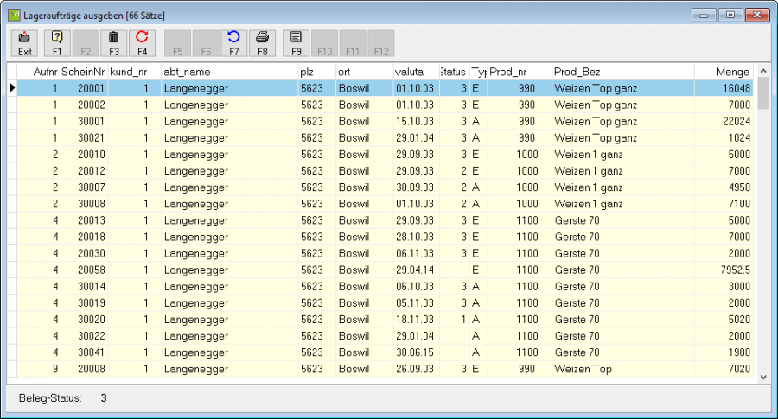Select ScheinNr cell 20008
Viewport: 778px width, 419px height.
[83, 369]
